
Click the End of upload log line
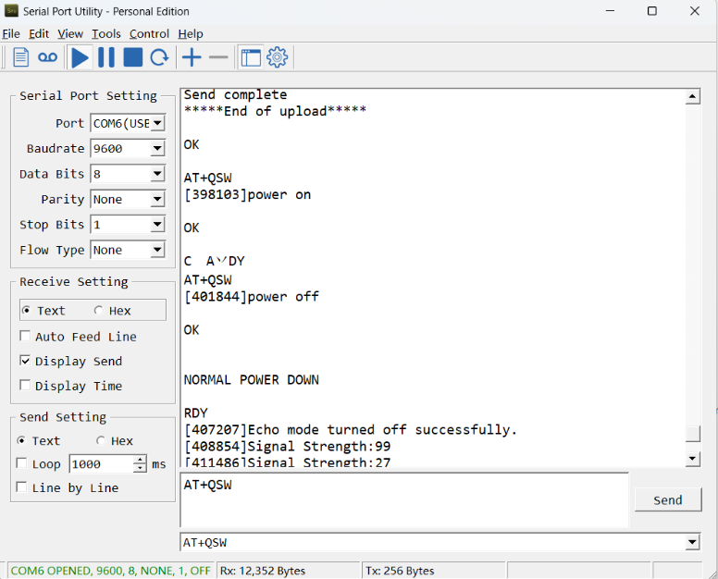pos(275,111)
